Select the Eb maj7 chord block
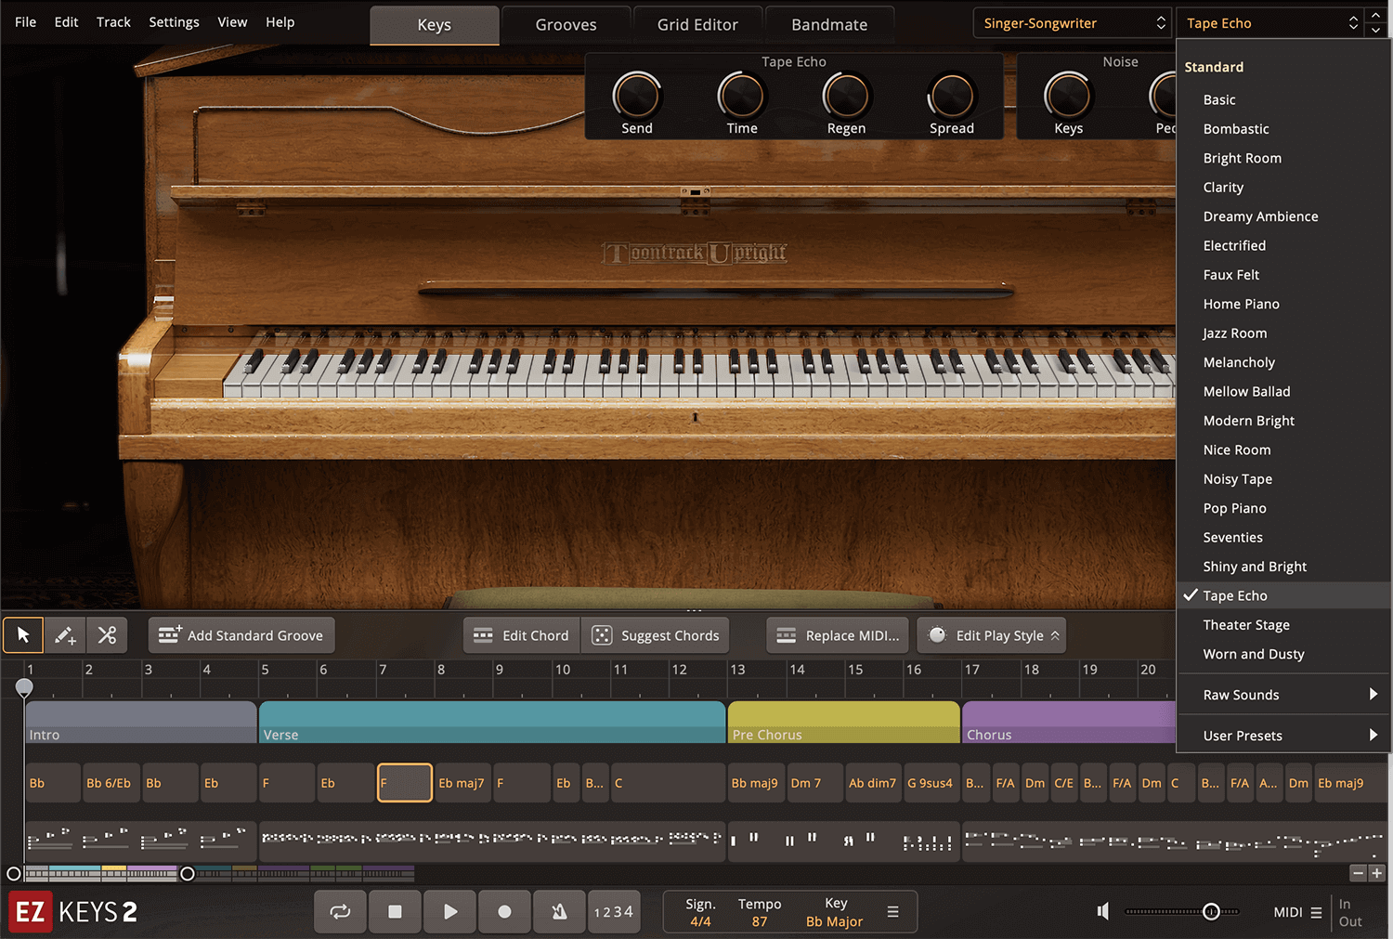 pyautogui.click(x=462, y=783)
